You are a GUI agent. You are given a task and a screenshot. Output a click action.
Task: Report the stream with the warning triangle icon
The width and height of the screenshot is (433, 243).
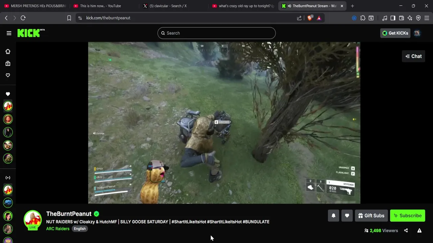tap(419, 231)
